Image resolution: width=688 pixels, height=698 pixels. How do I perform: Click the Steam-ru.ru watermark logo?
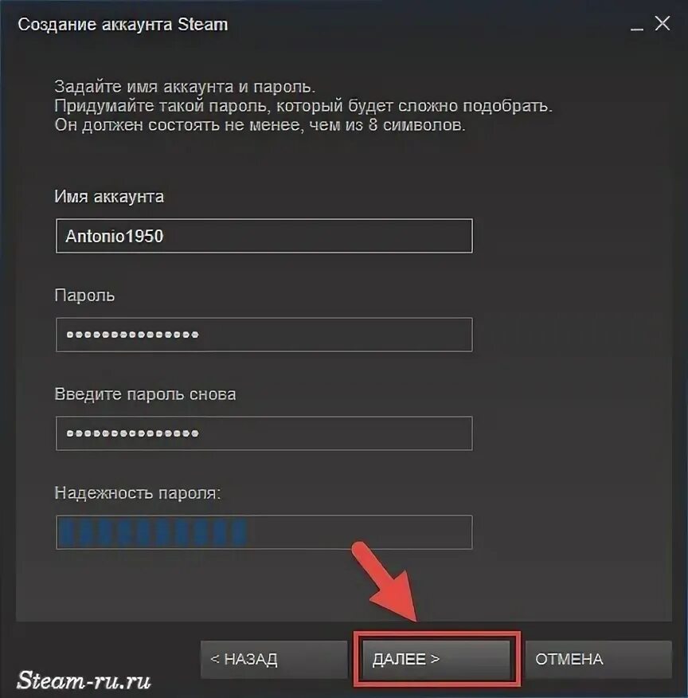tap(84, 680)
